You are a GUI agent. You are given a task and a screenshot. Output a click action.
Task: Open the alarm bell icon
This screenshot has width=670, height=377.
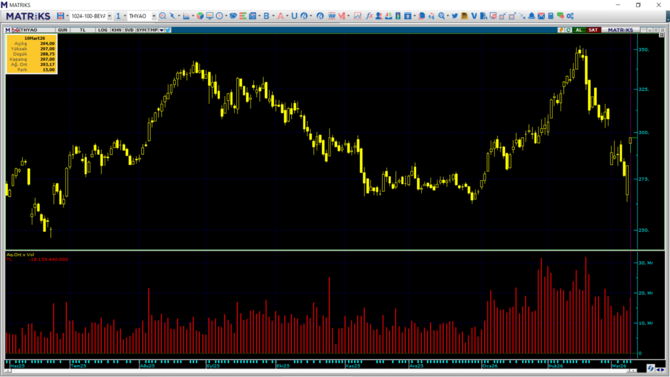click(x=532, y=16)
